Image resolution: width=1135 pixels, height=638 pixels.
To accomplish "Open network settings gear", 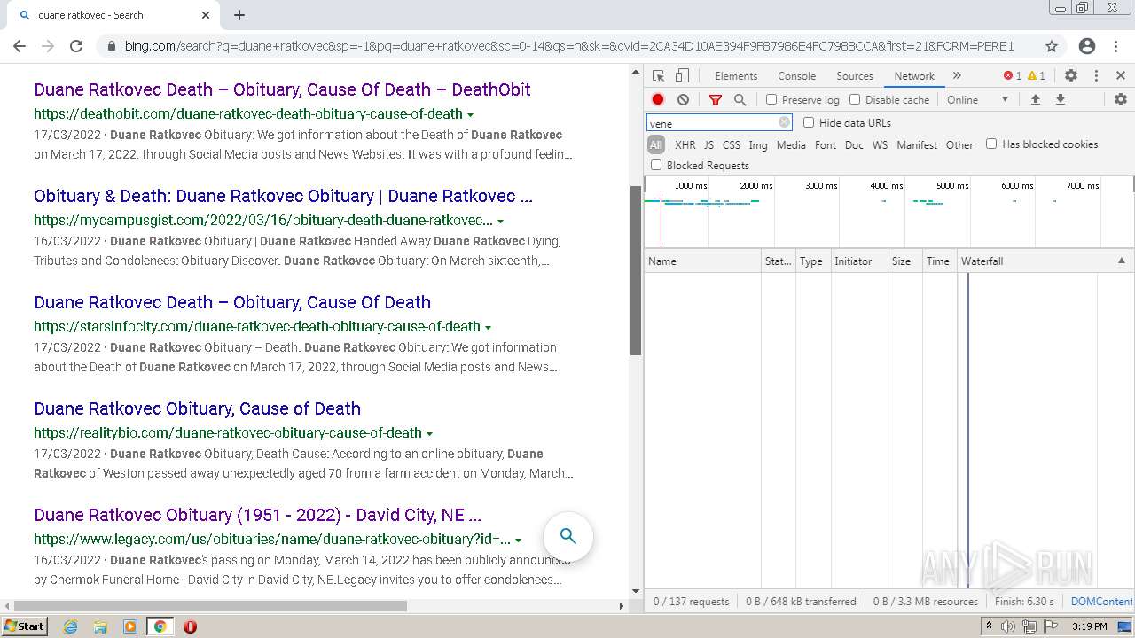I will (1121, 100).
